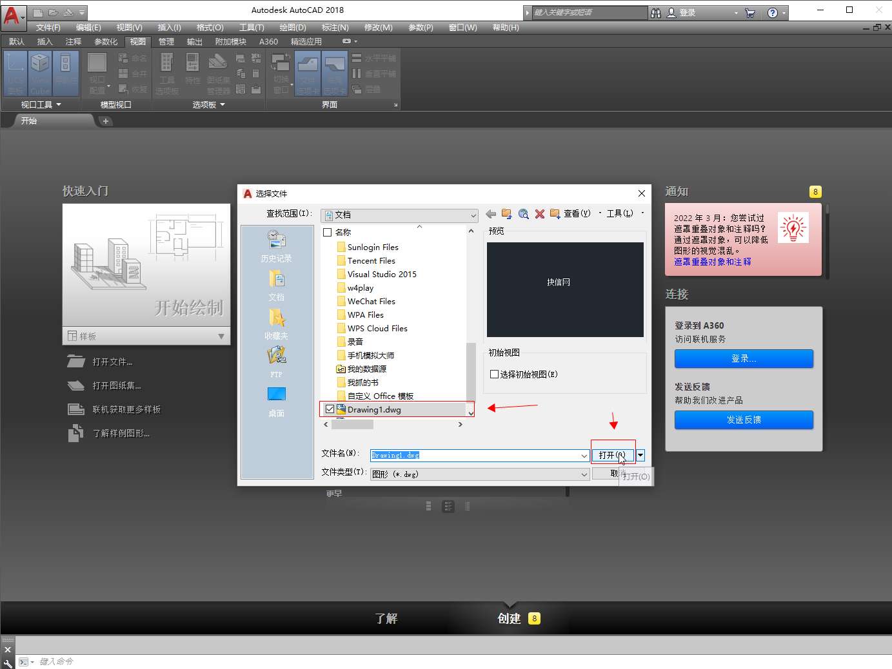Click the arrow beside the 打开 button
Image resolution: width=892 pixels, height=669 pixels.
[640, 455]
